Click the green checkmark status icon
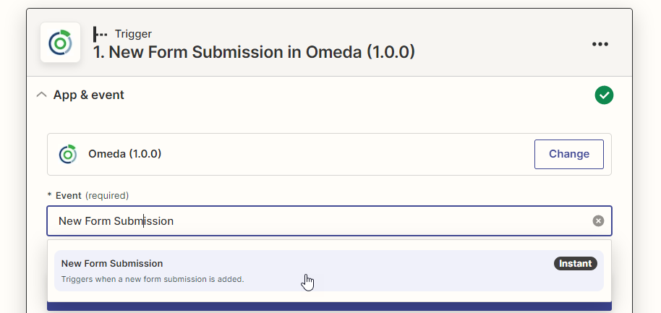Viewport: 661px width, 313px height. 604,95
